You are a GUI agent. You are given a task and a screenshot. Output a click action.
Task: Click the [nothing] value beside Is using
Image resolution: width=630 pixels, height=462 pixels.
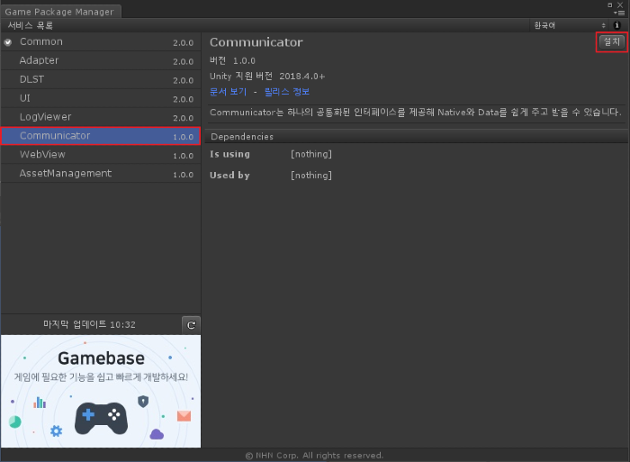point(311,154)
